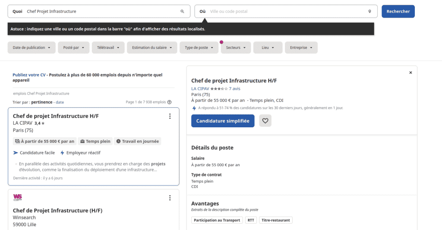The image size is (442, 230).
Task: Click the Winsearch company name
Action: click(24, 217)
